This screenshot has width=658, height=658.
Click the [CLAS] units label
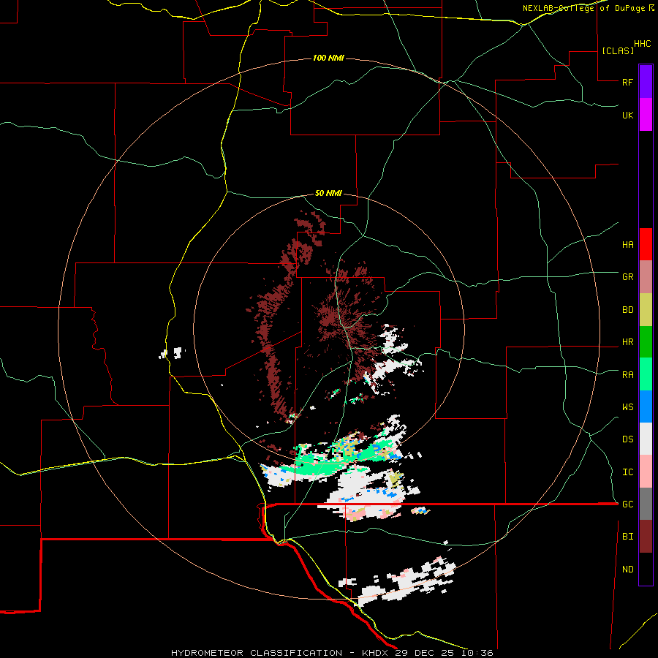point(618,50)
